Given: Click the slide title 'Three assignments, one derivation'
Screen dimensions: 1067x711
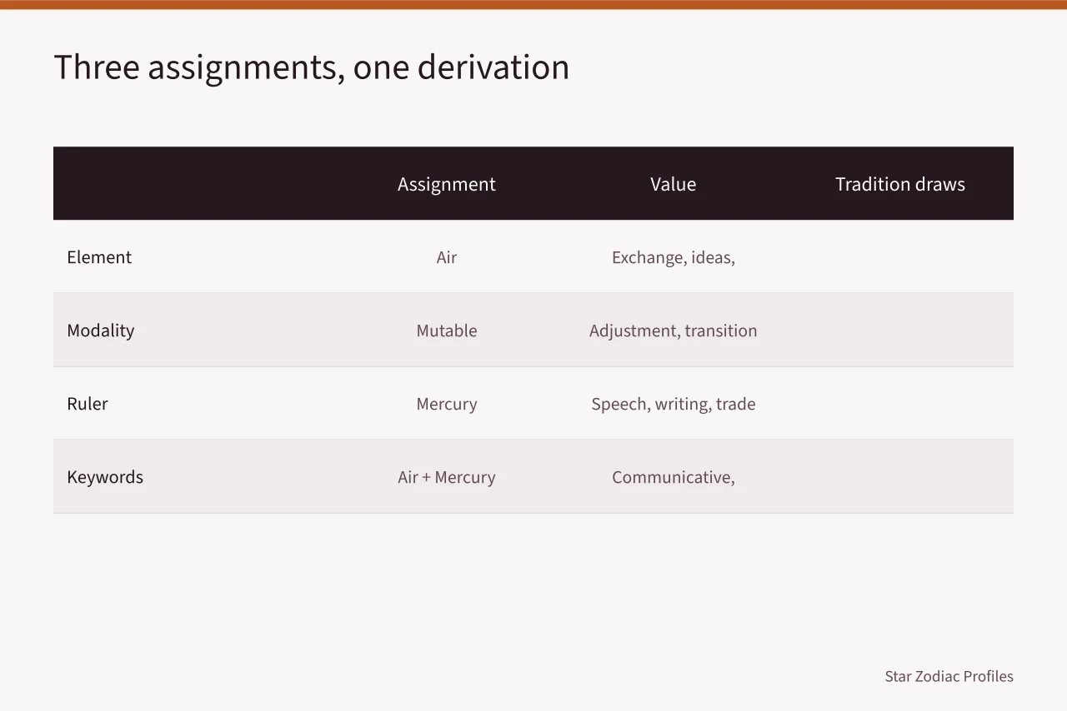Looking at the screenshot, I should coord(311,67).
